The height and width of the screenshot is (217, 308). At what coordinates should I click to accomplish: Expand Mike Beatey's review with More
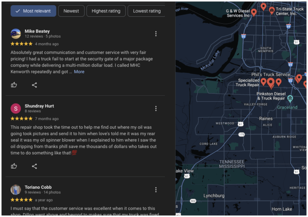point(79,72)
